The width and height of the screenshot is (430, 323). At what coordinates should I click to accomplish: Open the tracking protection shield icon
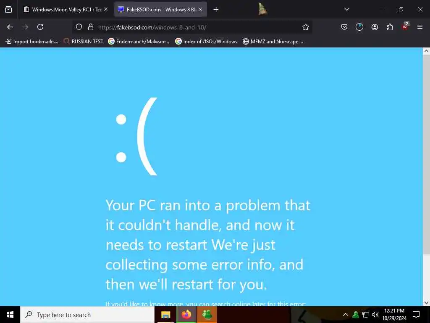tap(79, 27)
